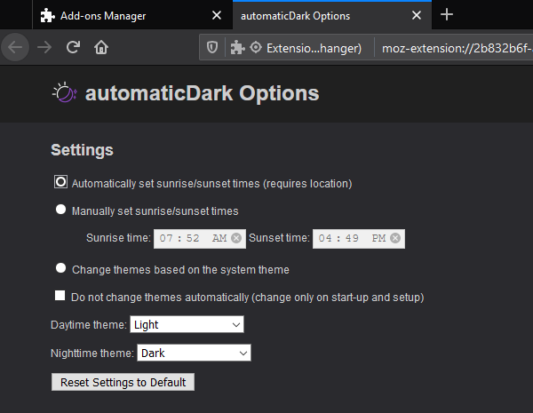Click Reset Settings to Default
533x413 pixels.
pos(123,382)
